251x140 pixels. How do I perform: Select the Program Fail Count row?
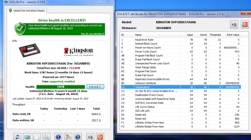(181, 71)
